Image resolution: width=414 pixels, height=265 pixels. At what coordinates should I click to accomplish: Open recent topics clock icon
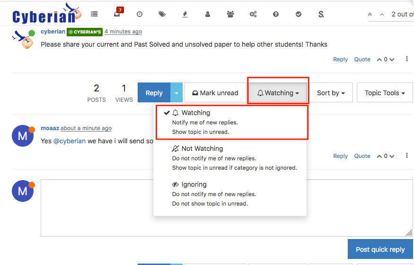click(140, 14)
